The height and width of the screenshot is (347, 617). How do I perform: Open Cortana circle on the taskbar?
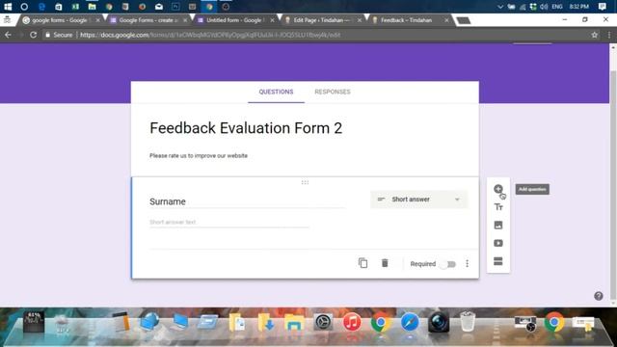(24, 7)
